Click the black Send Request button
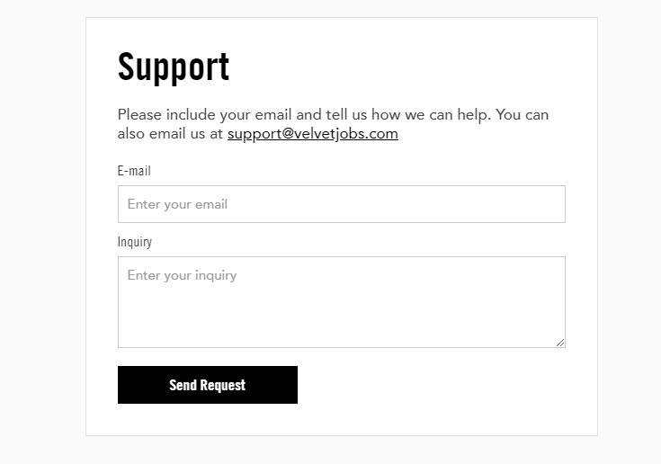This screenshot has width=661, height=464. [x=208, y=385]
